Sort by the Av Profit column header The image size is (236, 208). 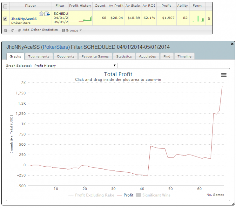point(116,6)
